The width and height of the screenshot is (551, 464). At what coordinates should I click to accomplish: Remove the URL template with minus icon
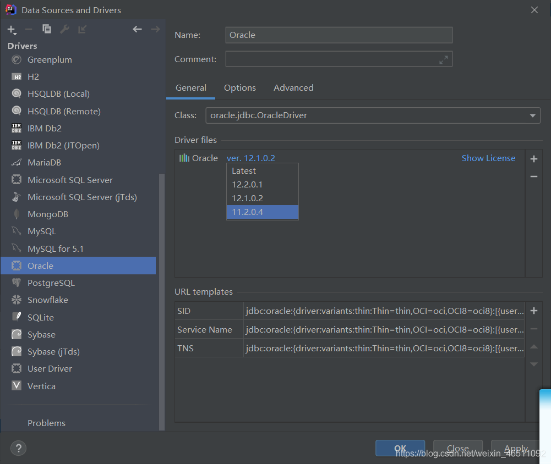(x=534, y=329)
